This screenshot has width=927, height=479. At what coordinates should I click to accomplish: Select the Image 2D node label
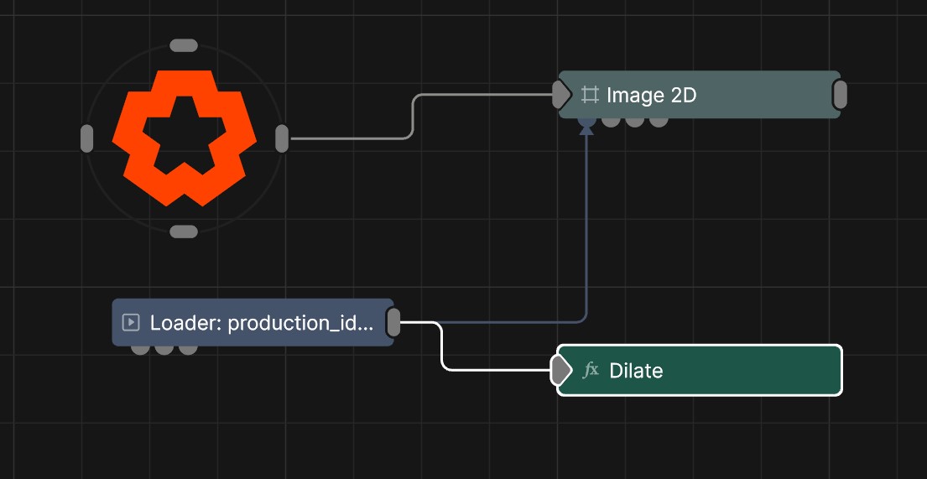click(x=651, y=95)
